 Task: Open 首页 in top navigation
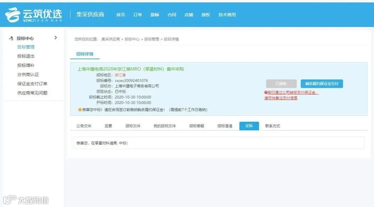(x=121, y=15)
